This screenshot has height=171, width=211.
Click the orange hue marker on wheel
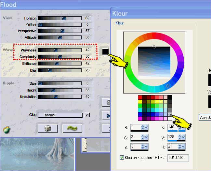tap(168, 86)
